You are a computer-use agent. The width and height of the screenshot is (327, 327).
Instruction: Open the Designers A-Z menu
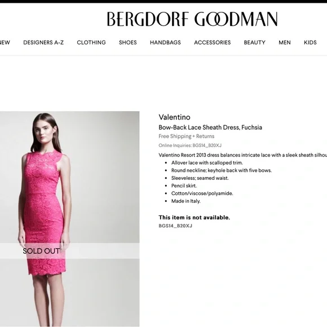(x=43, y=42)
